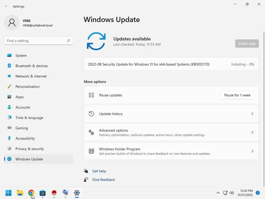This screenshot has width=265, height=199.
Task: Open Gaming settings label
Action: [x=22, y=128]
